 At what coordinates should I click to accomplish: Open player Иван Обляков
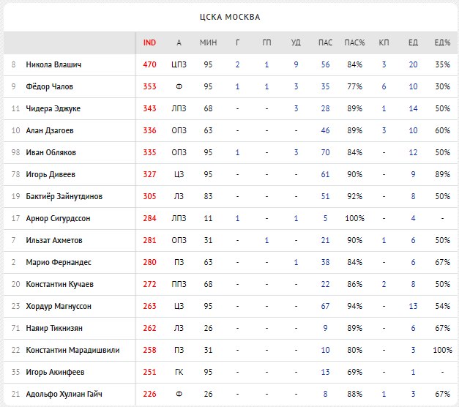pos(51,152)
